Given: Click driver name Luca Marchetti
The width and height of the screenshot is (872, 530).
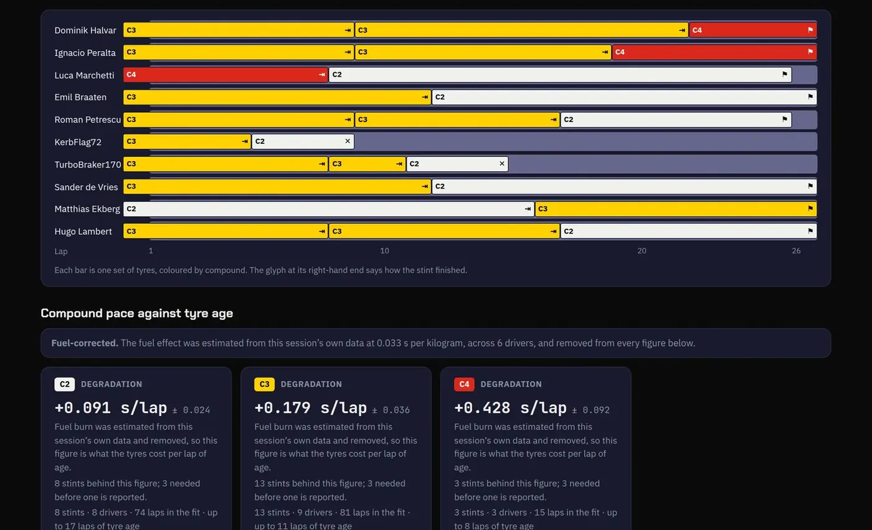Looking at the screenshot, I should click(x=84, y=75).
